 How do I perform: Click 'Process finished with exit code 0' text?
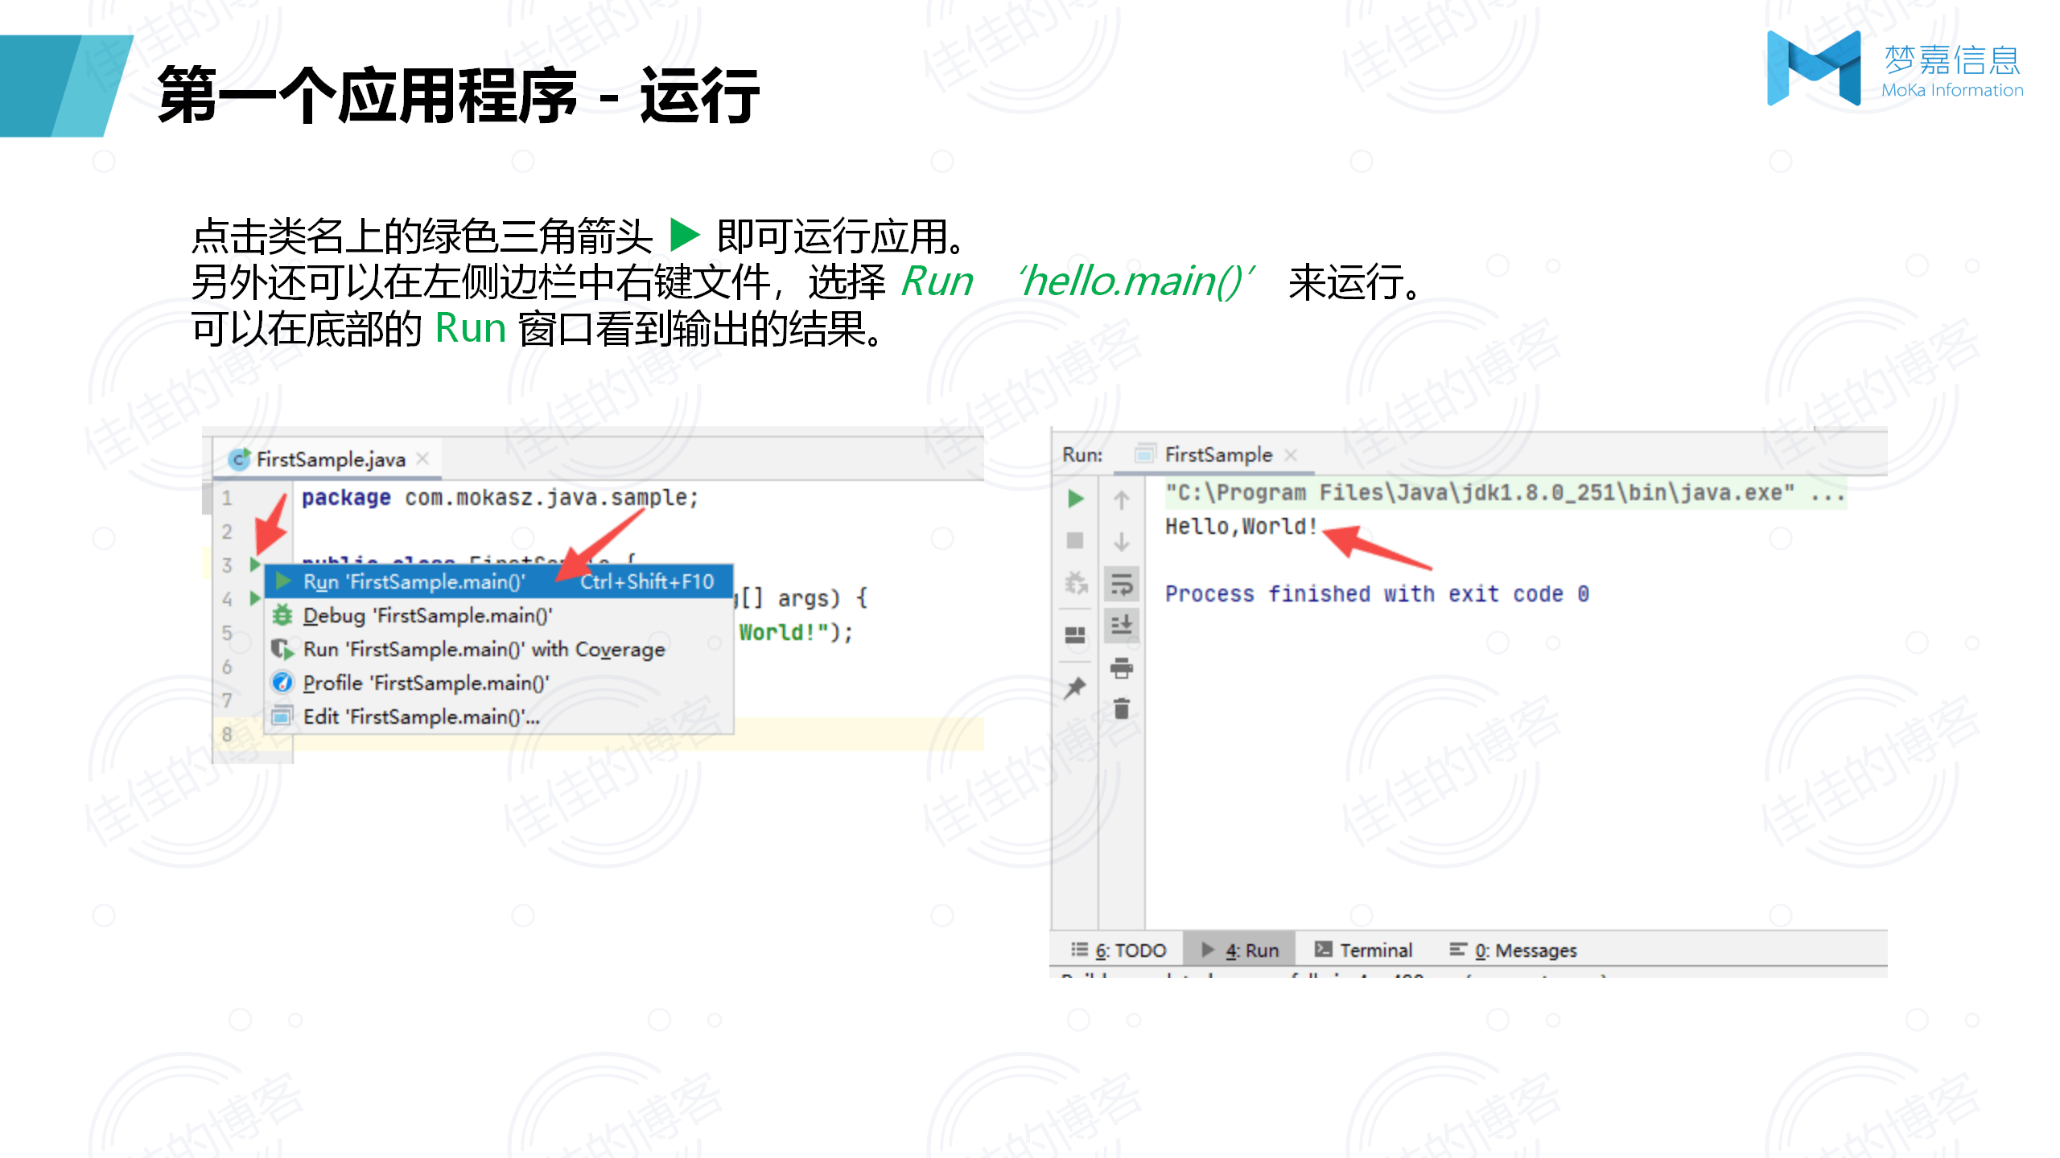point(1377,594)
